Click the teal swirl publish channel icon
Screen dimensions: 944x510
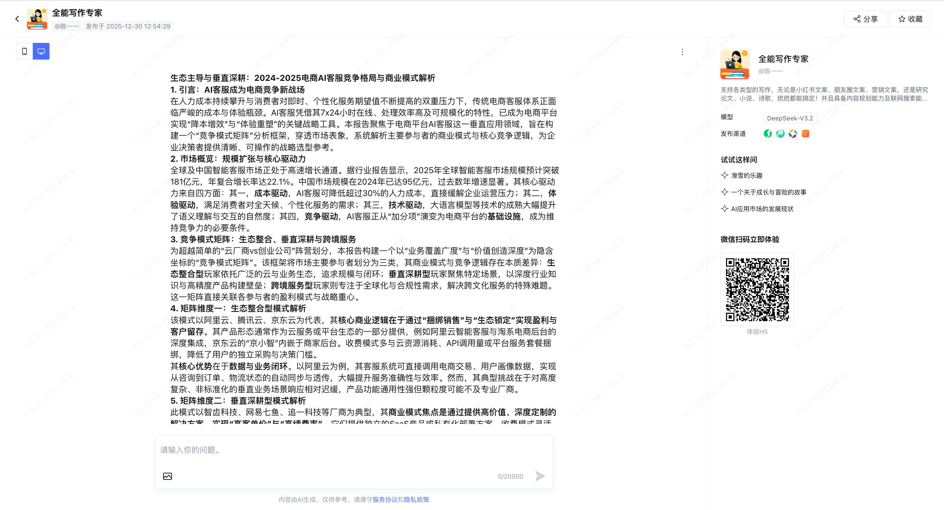tap(780, 134)
